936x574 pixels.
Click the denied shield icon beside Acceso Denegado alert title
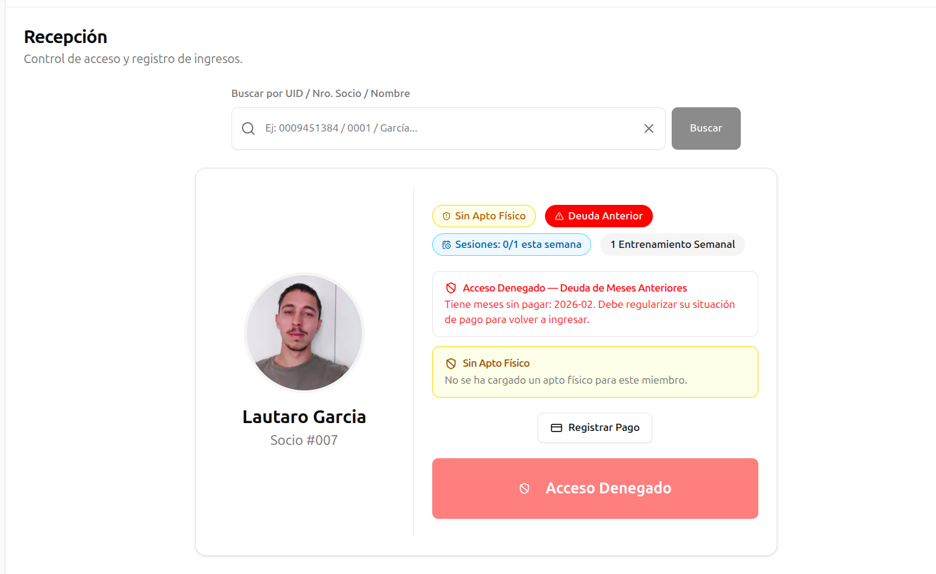(451, 288)
